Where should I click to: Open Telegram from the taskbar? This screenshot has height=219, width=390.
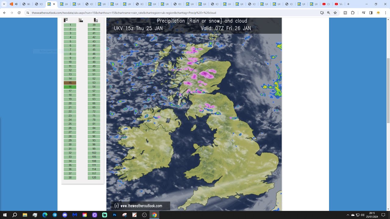(x=55, y=215)
